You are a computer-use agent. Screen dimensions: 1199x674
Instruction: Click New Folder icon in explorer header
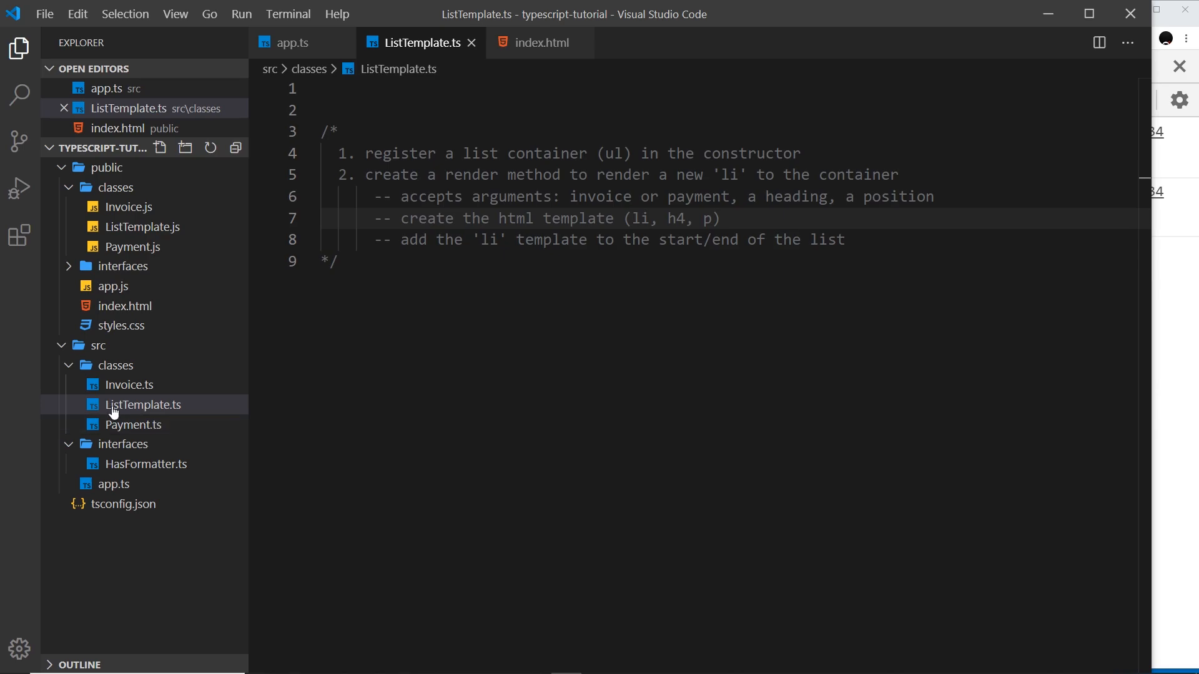coord(185,148)
